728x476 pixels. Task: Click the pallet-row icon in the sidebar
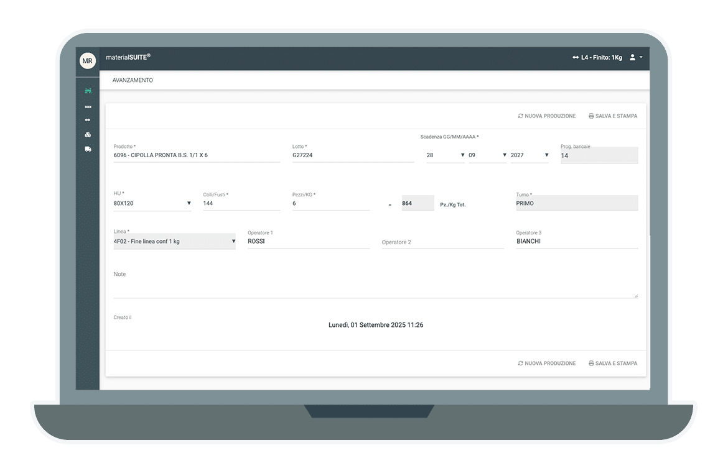[x=88, y=107]
